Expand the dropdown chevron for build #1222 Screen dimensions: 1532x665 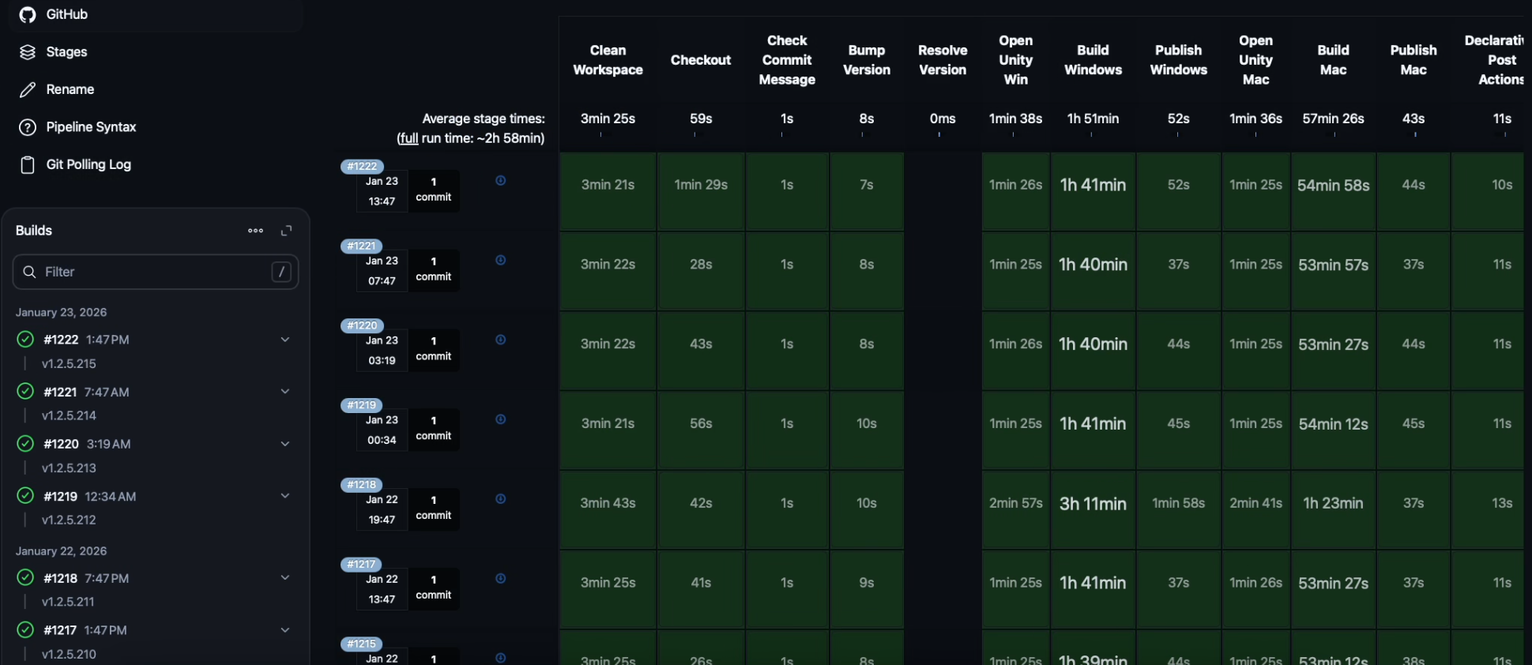(285, 340)
